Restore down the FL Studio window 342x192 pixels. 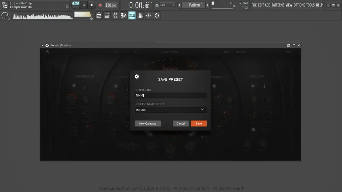coord(333,5)
